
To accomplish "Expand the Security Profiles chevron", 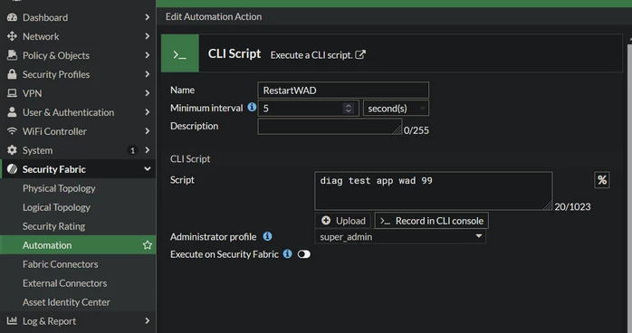I will coord(147,74).
